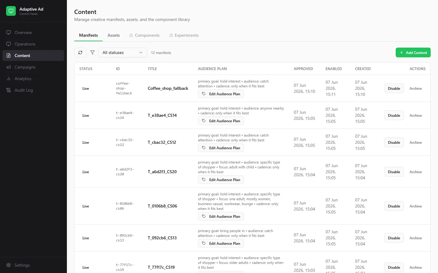Click the AUDIENCE PLAN column header

[212, 69]
